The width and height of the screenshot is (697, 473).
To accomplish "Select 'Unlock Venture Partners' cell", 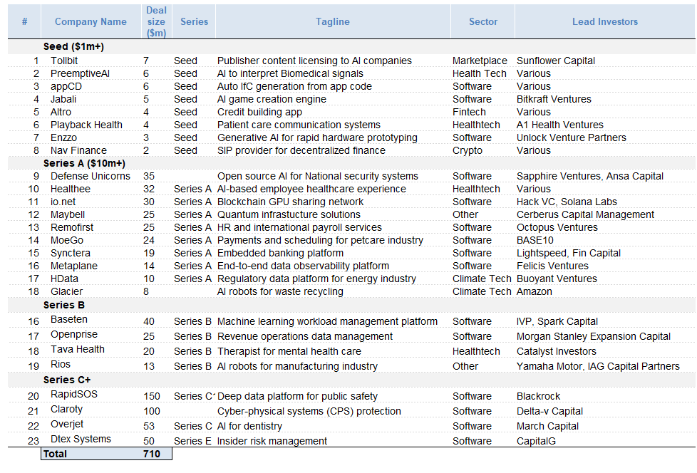I will (571, 138).
